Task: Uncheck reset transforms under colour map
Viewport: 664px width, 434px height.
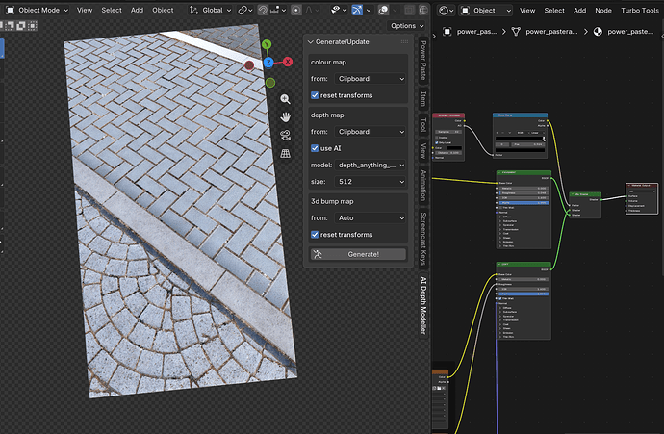Action: point(315,95)
